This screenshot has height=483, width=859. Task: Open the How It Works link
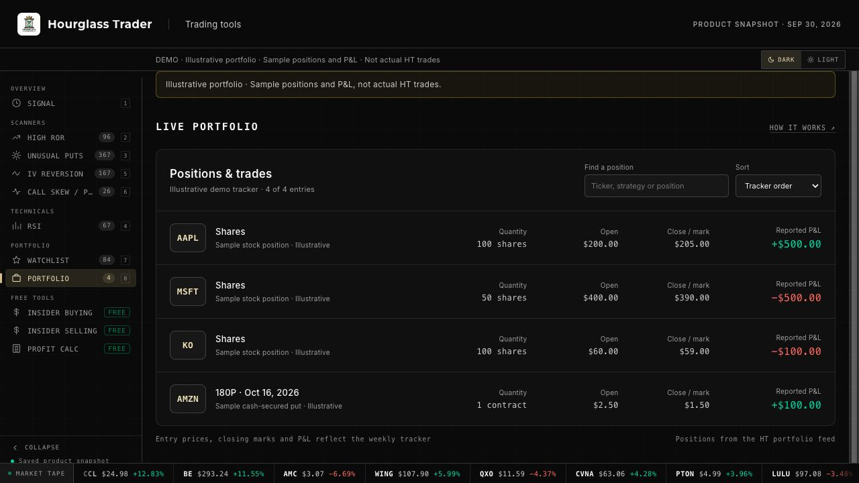point(802,127)
